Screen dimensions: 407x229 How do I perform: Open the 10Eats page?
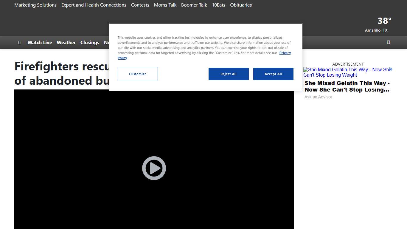click(x=218, y=5)
